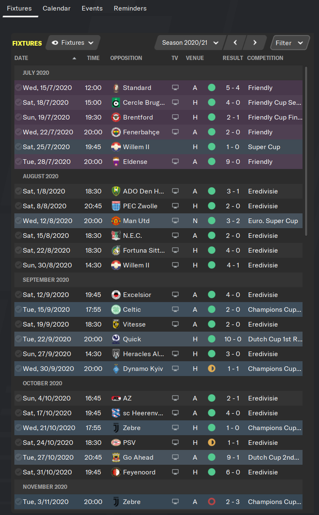Viewport: 319px width, 515px height.
Task: Toggle the checkmark for the Standard fixture
Action: 18,88
